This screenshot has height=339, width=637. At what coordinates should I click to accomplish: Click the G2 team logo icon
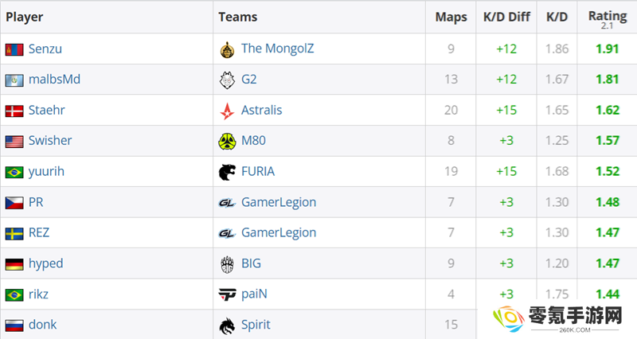[227, 80]
